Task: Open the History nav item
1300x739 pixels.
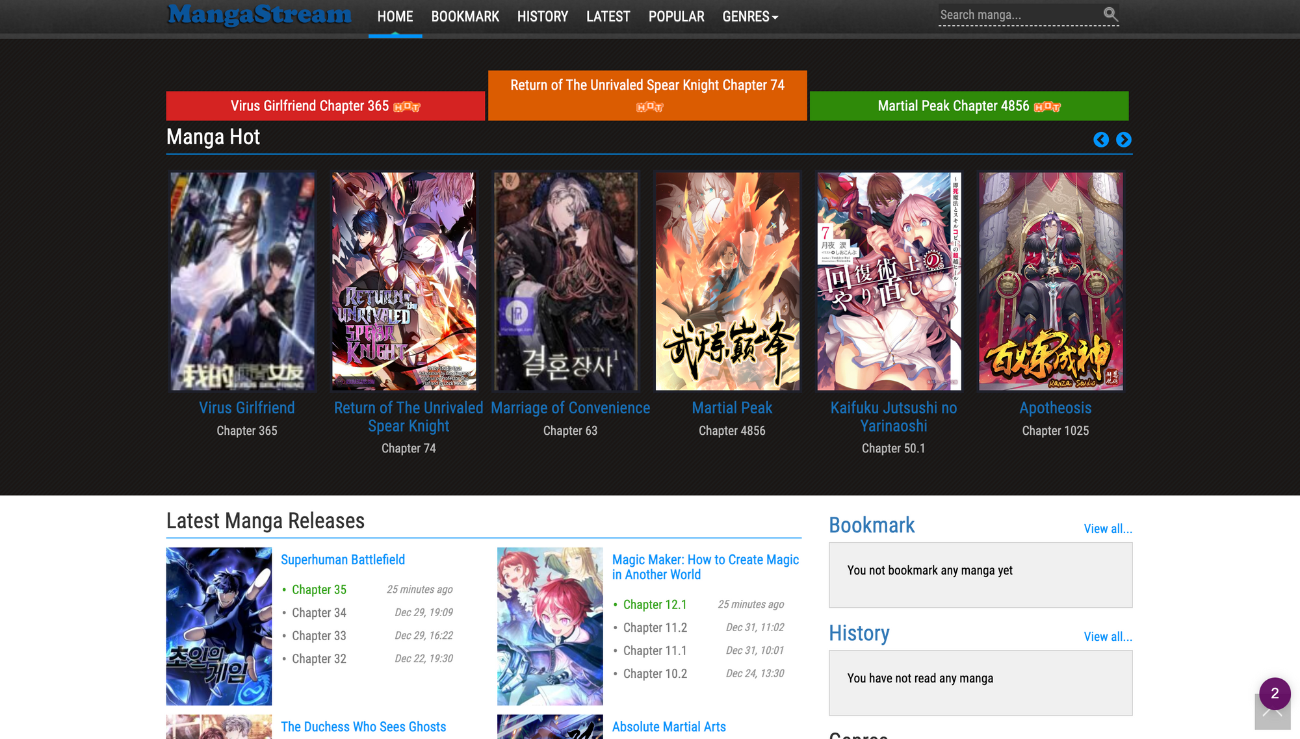Action: [543, 17]
